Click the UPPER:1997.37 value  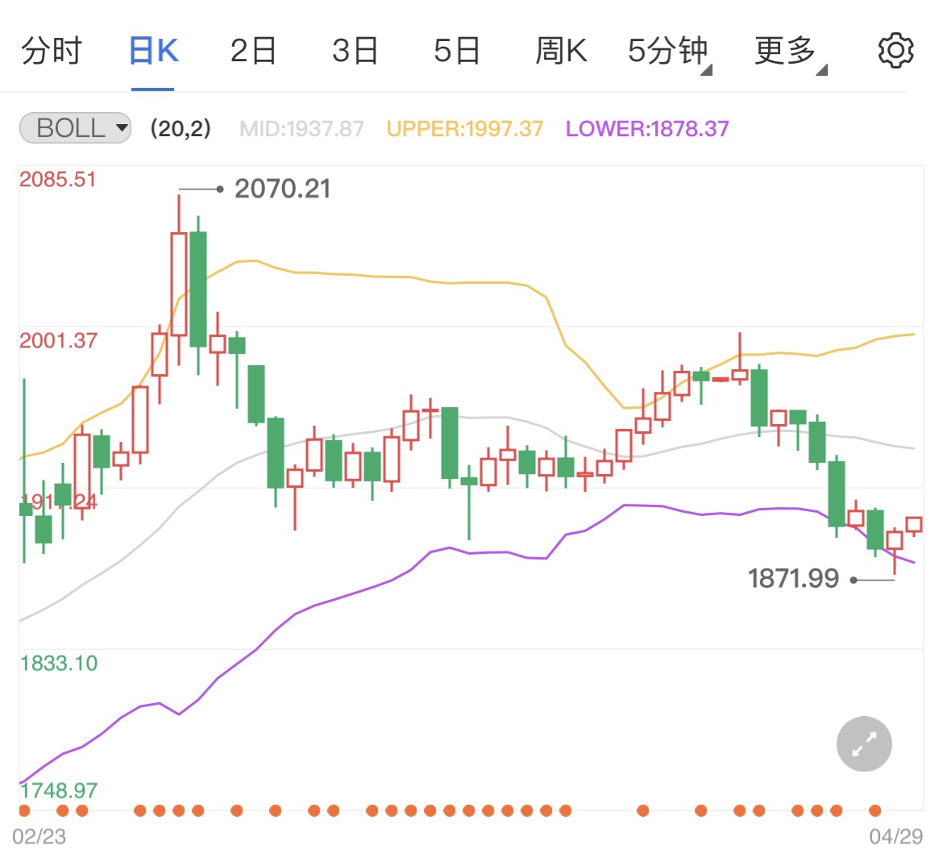click(x=464, y=129)
